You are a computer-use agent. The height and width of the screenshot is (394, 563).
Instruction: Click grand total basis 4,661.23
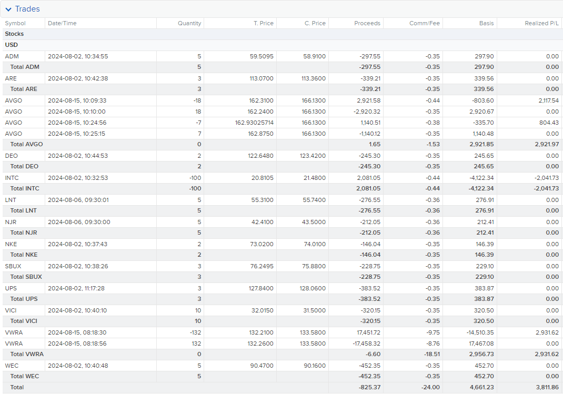pos(482,388)
